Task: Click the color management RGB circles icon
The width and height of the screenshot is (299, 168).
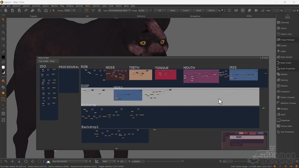Action: point(48,161)
